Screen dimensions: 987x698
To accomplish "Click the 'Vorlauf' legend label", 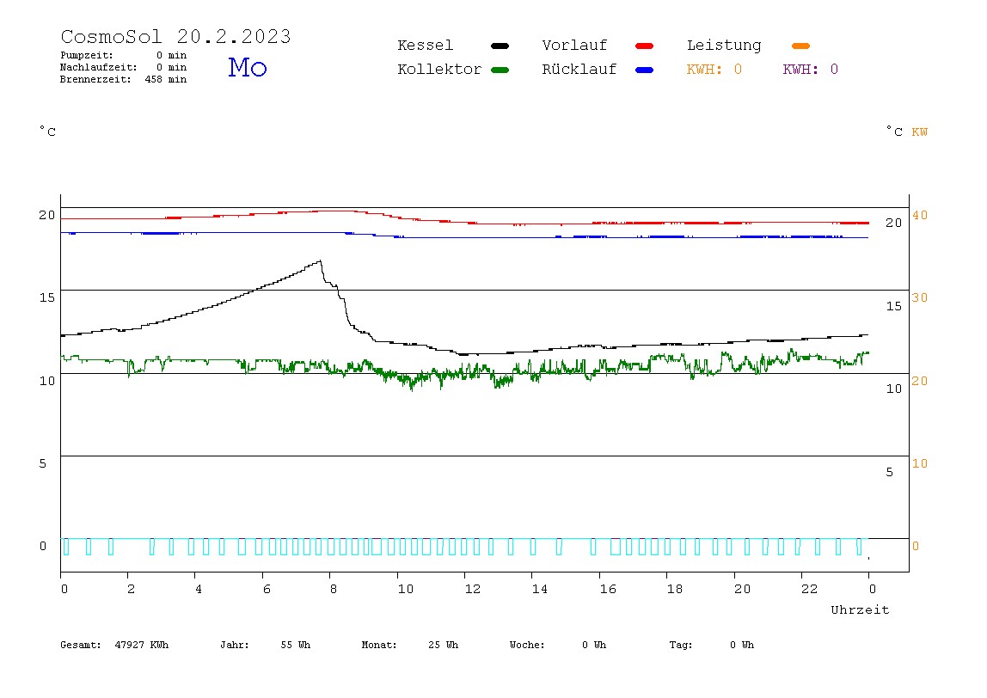I will pos(574,46).
